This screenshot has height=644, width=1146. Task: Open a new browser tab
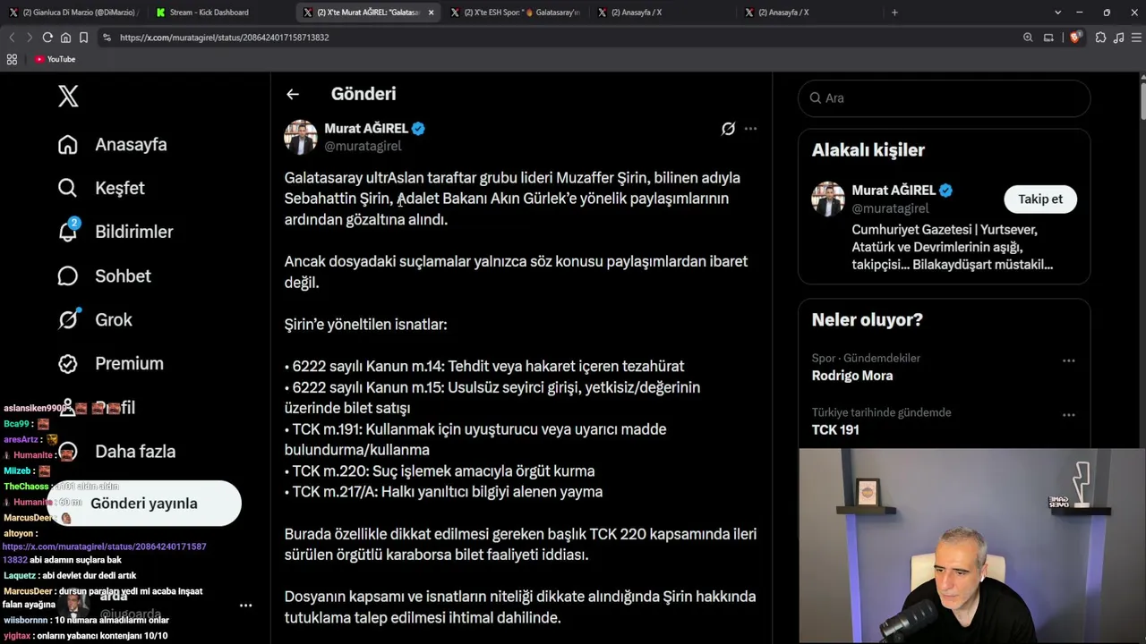pyautogui.click(x=894, y=13)
